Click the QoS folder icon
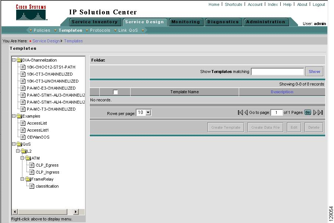This screenshot has height=223, width=334. point(19,144)
